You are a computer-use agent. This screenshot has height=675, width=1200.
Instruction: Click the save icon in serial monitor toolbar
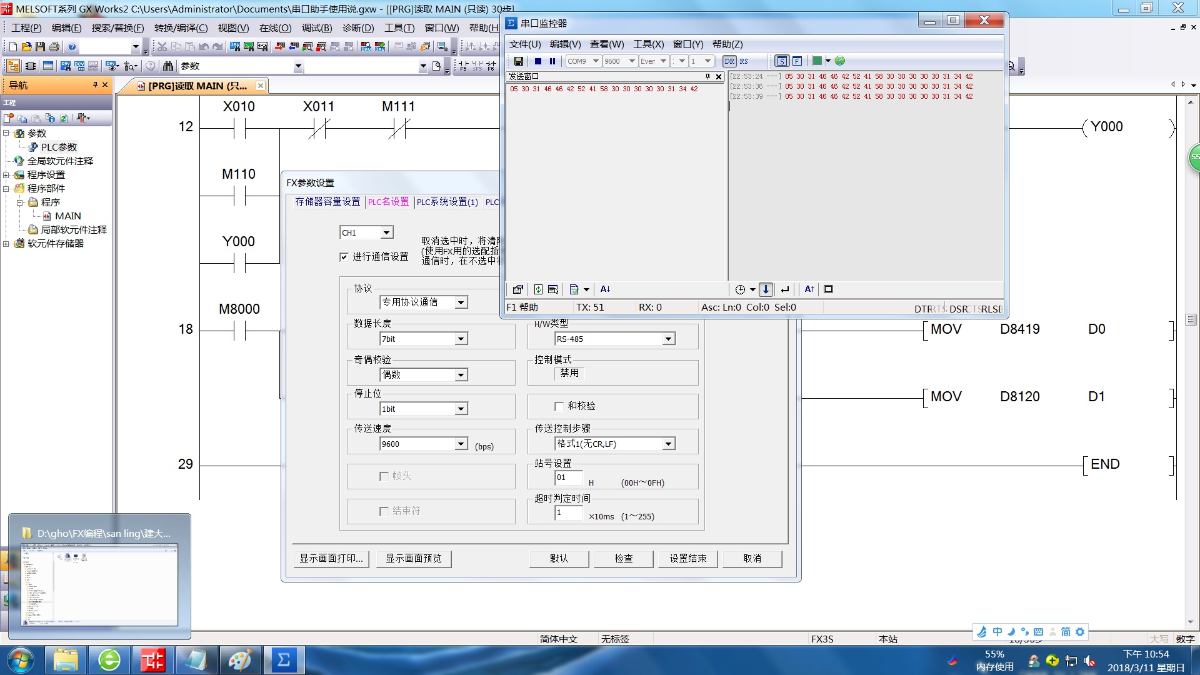pos(518,61)
